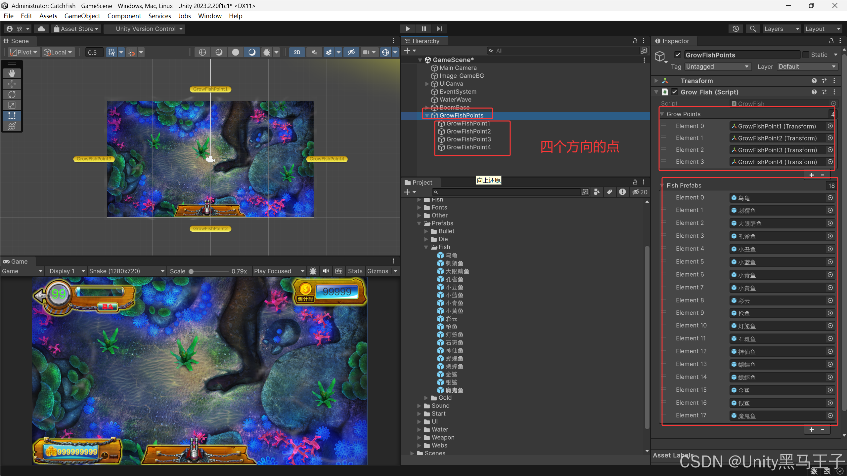Screen dimensions: 847x476
Task: Open the Undo History icon
Action: pos(736,29)
